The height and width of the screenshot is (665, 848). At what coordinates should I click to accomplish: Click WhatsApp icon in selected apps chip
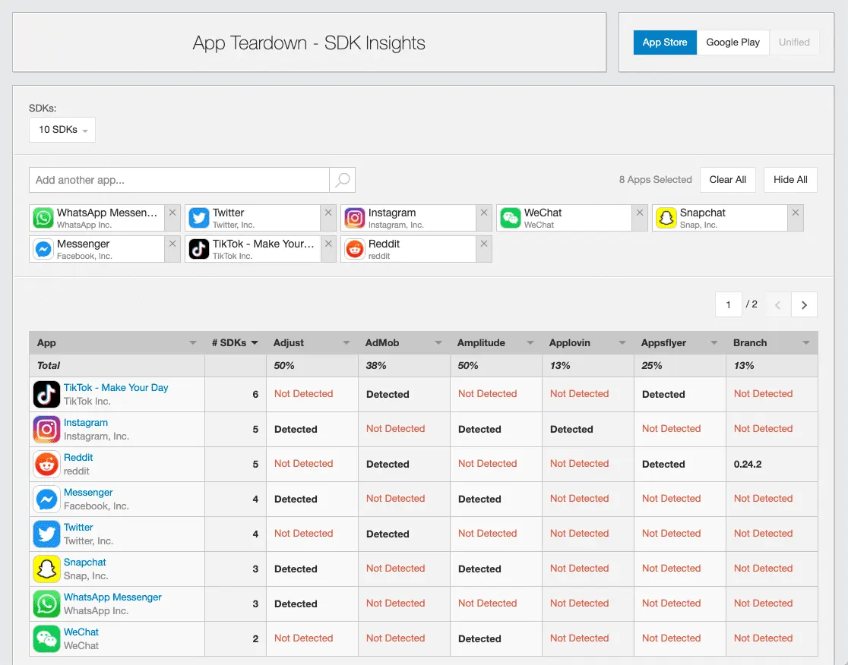click(43, 218)
